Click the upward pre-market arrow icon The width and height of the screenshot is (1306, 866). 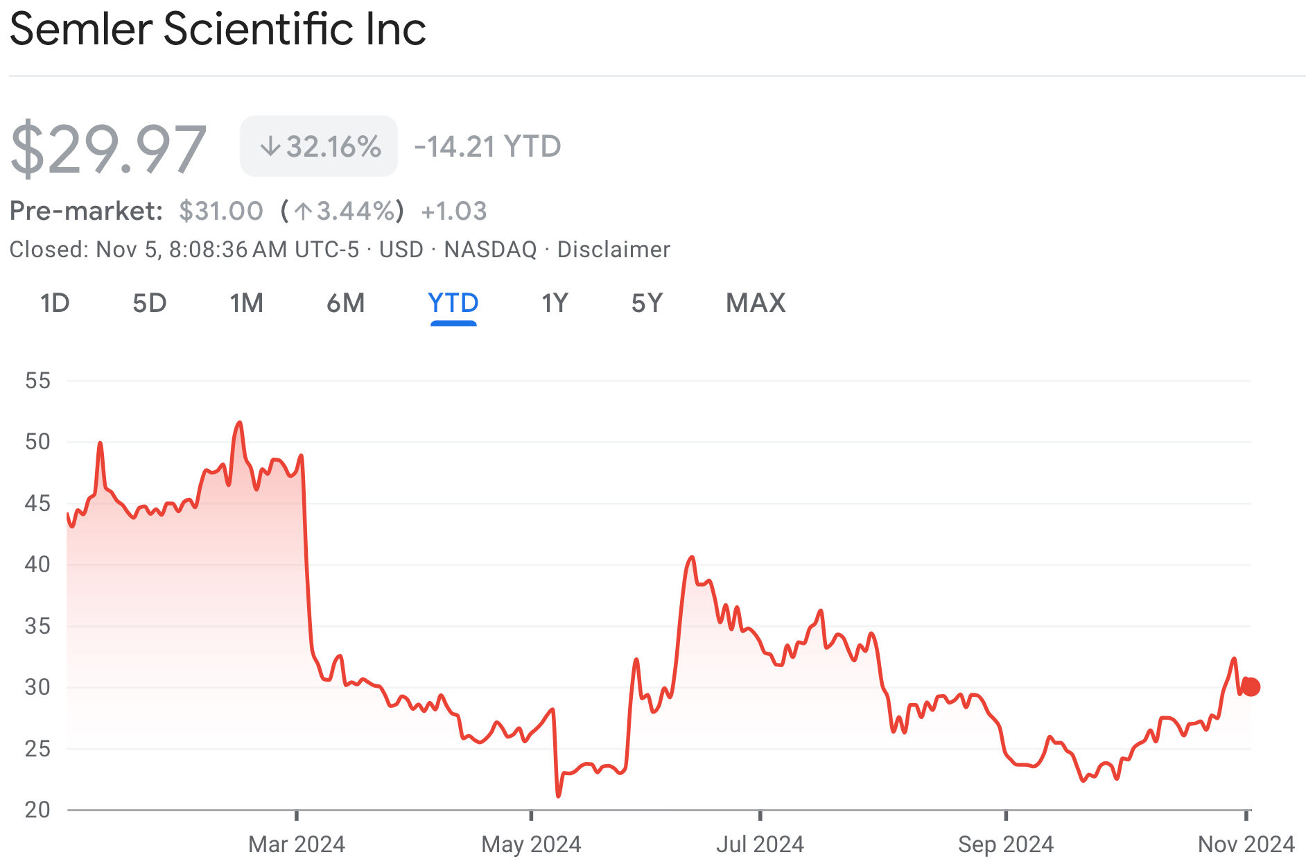[x=303, y=211]
